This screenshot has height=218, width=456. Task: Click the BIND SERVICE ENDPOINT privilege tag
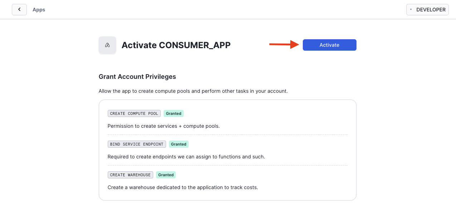click(137, 144)
